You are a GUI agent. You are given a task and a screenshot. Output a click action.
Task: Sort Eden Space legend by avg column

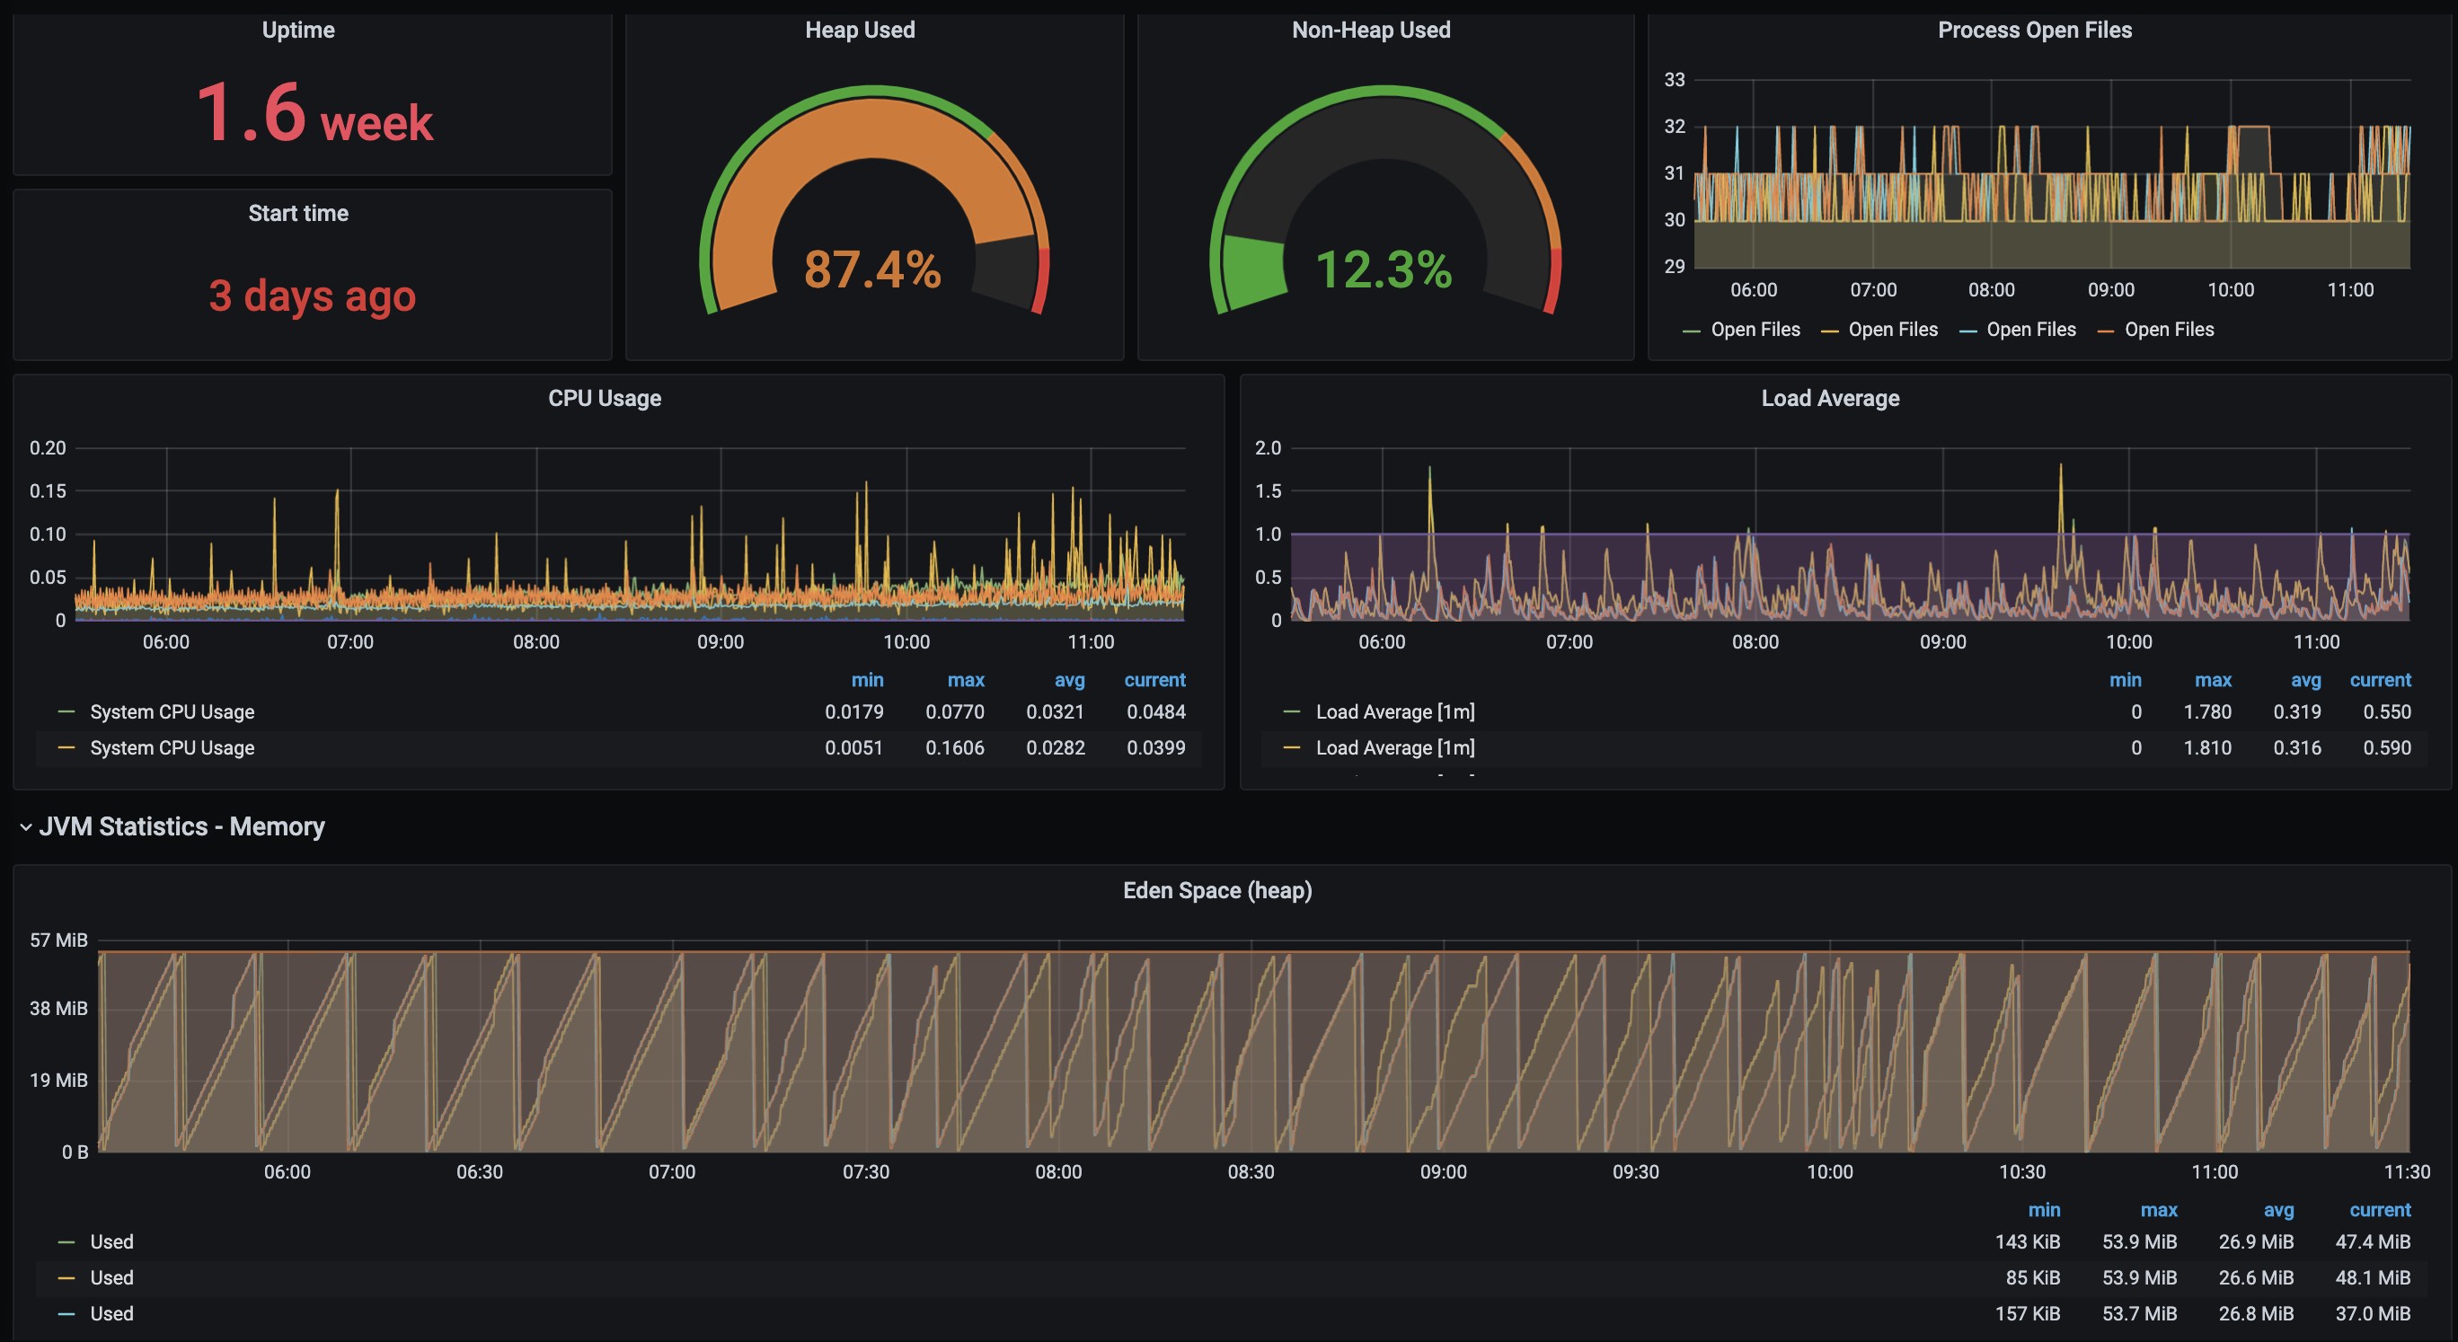tap(2277, 1210)
